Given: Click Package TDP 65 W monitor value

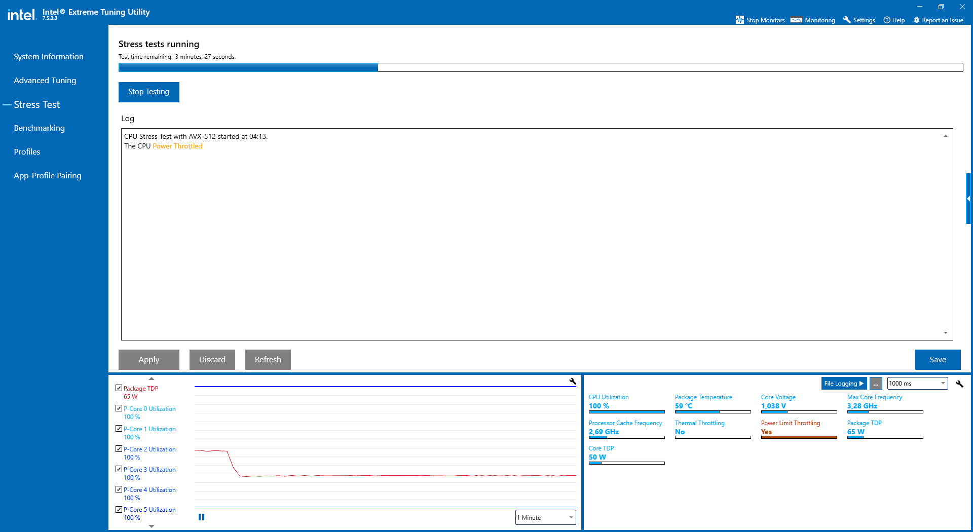Looking at the screenshot, I should (x=856, y=432).
